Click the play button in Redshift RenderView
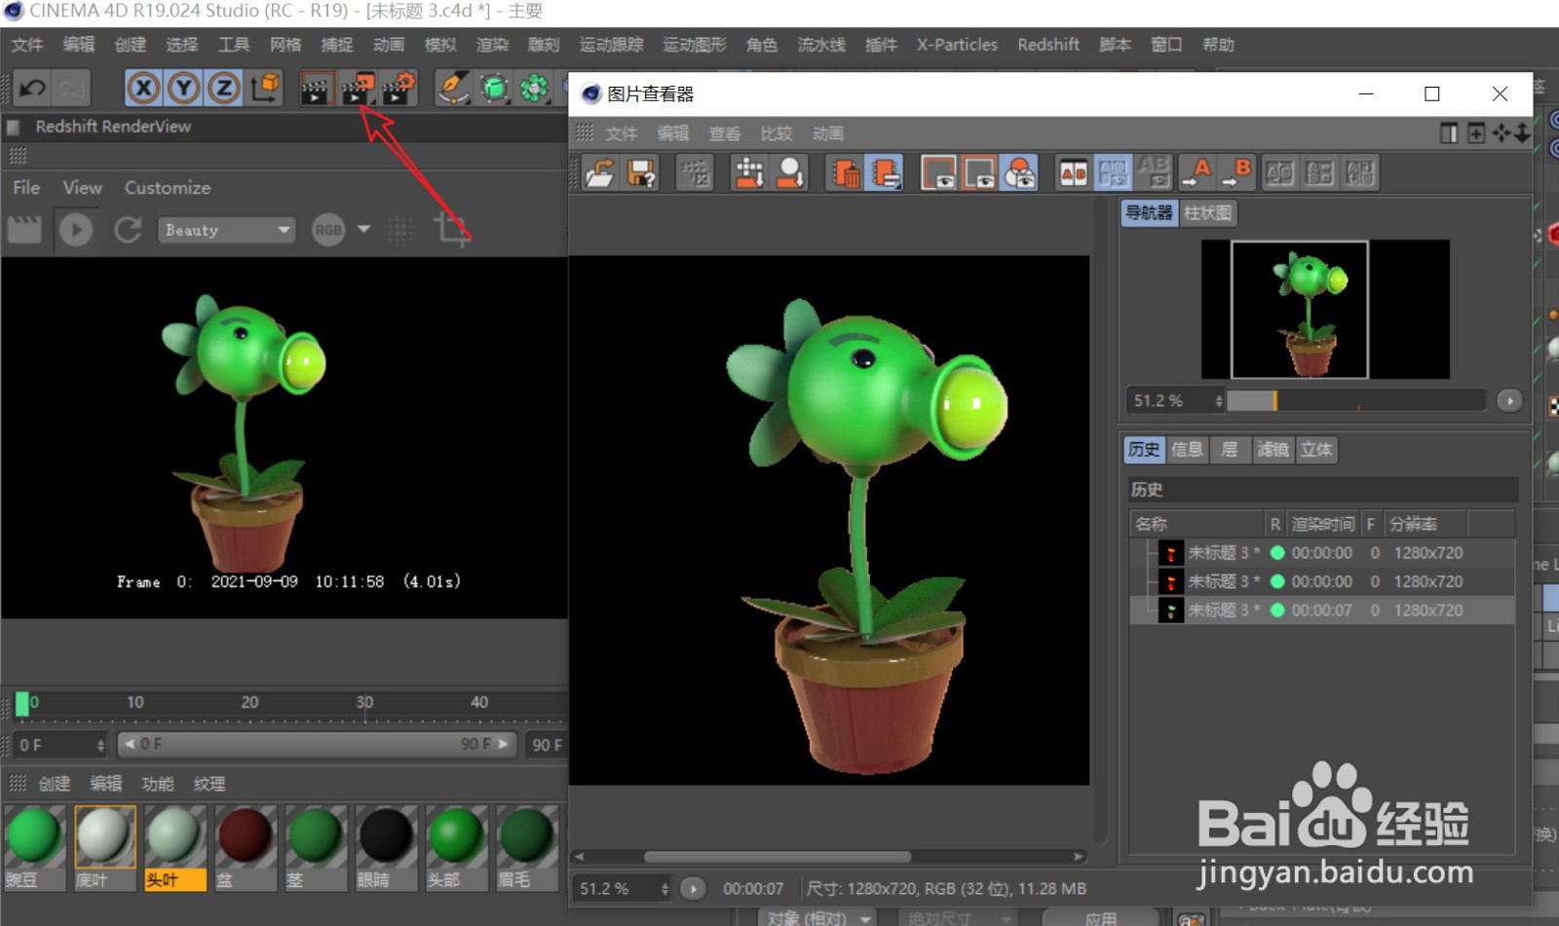Image resolution: width=1559 pixels, height=926 pixels. [76, 230]
